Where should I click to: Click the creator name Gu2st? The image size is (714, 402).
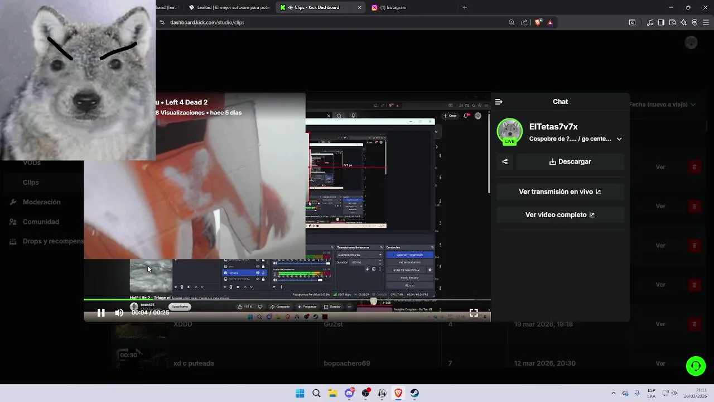[333, 324]
